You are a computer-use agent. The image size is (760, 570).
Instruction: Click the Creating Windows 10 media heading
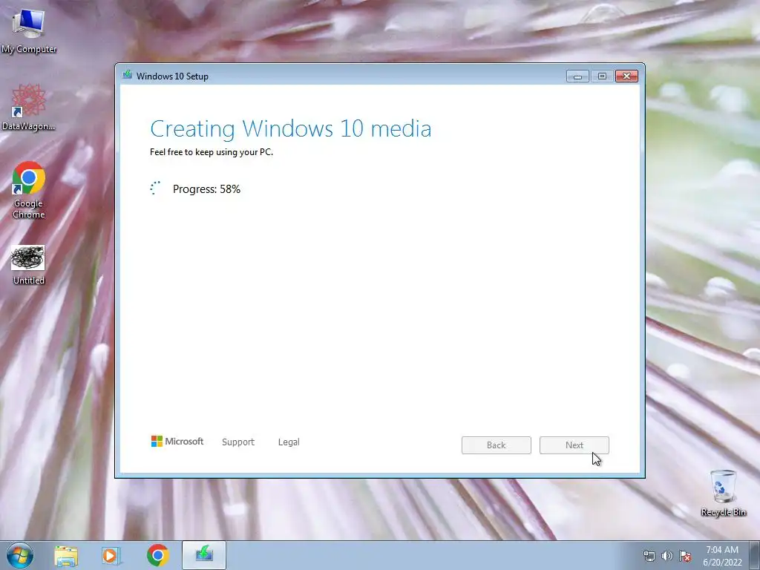coord(291,128)
